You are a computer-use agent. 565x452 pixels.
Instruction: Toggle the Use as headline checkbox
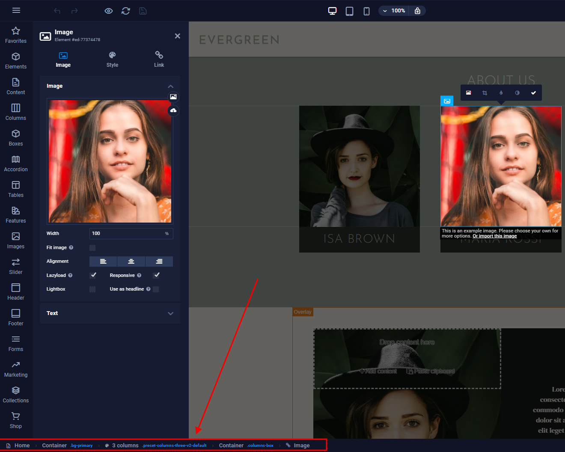(x=156, y=289)
